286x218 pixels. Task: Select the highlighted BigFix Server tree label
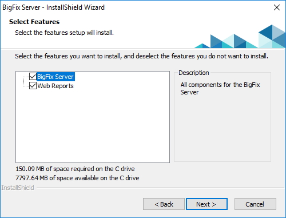tap(55, 77)
